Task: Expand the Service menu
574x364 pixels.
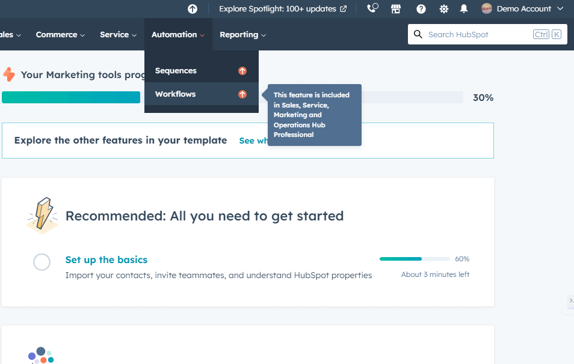Action: 119,35
